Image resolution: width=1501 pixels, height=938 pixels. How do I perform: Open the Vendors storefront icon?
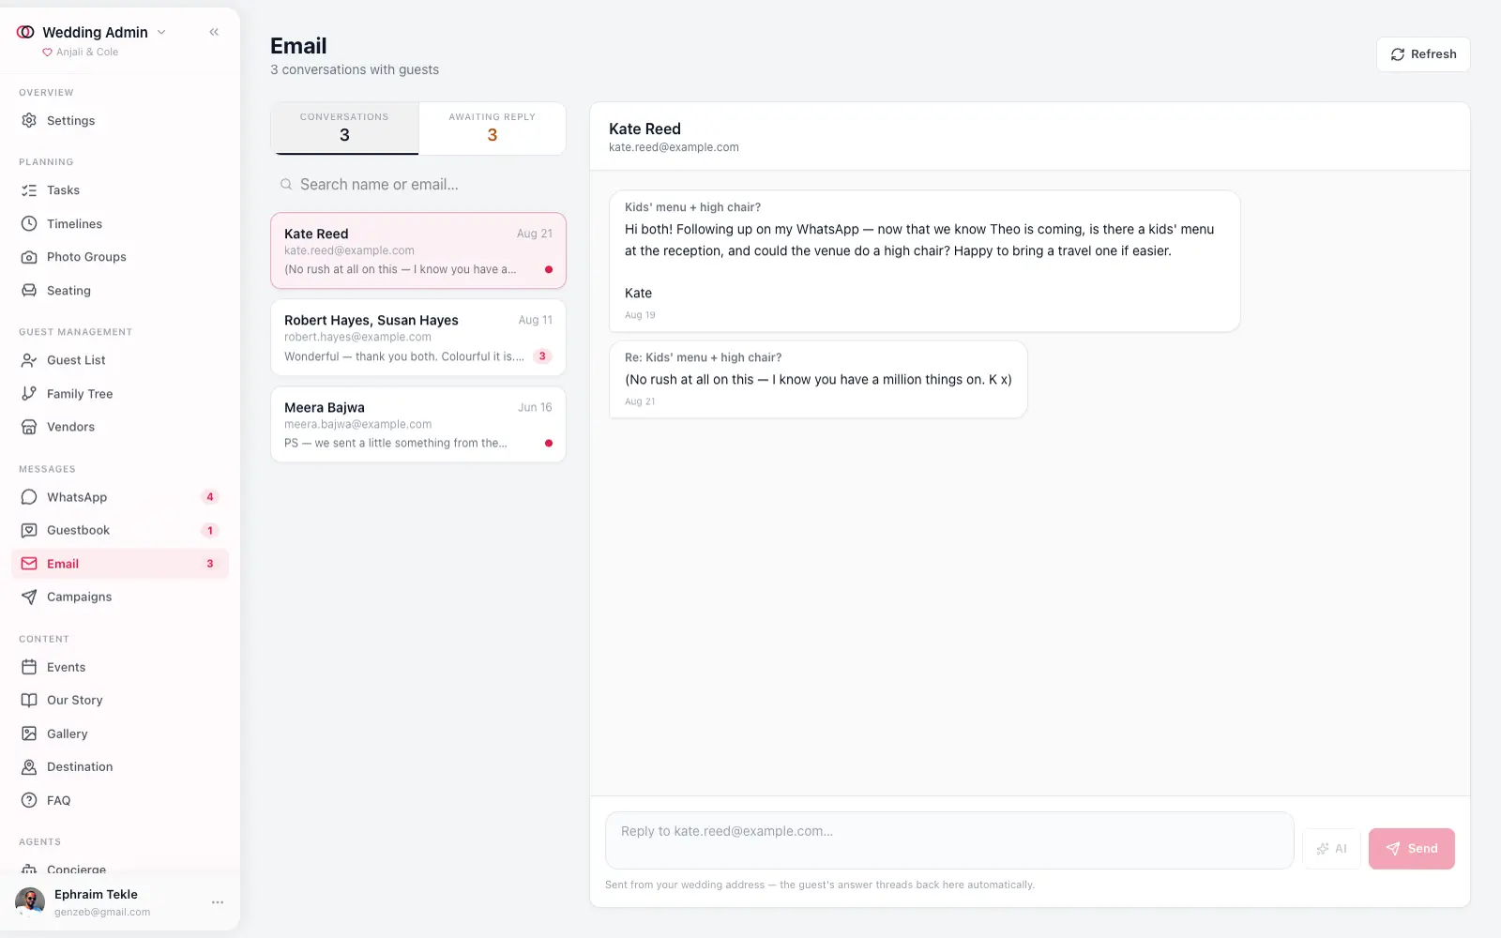tap(29, 427)
